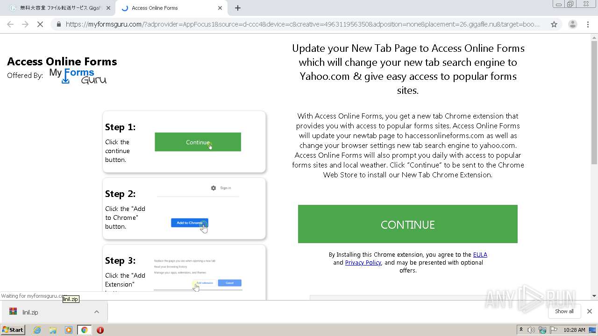Open the media player taskbar icon
Screen dimensions: 598x336
(x=69, y=330)
